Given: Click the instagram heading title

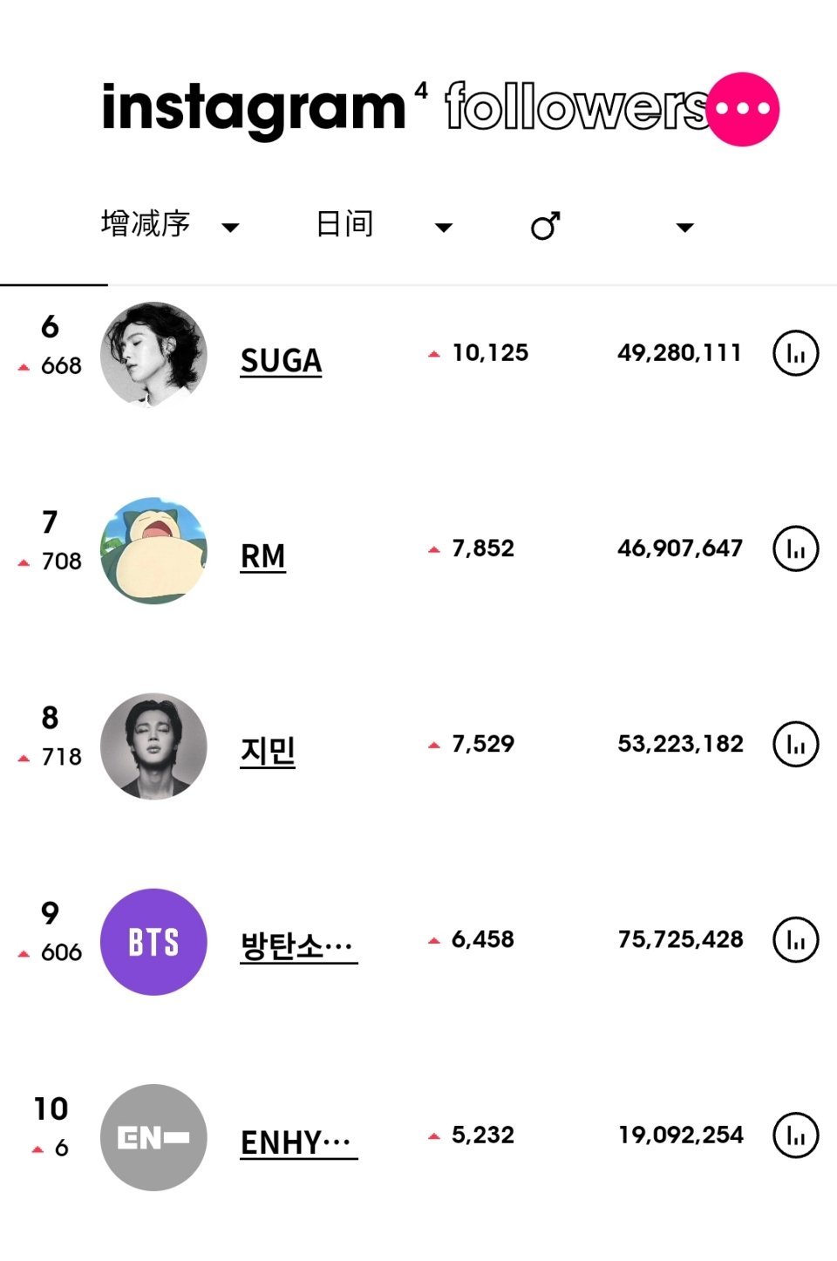Looking at the screenshot, I should pos(254,109).
